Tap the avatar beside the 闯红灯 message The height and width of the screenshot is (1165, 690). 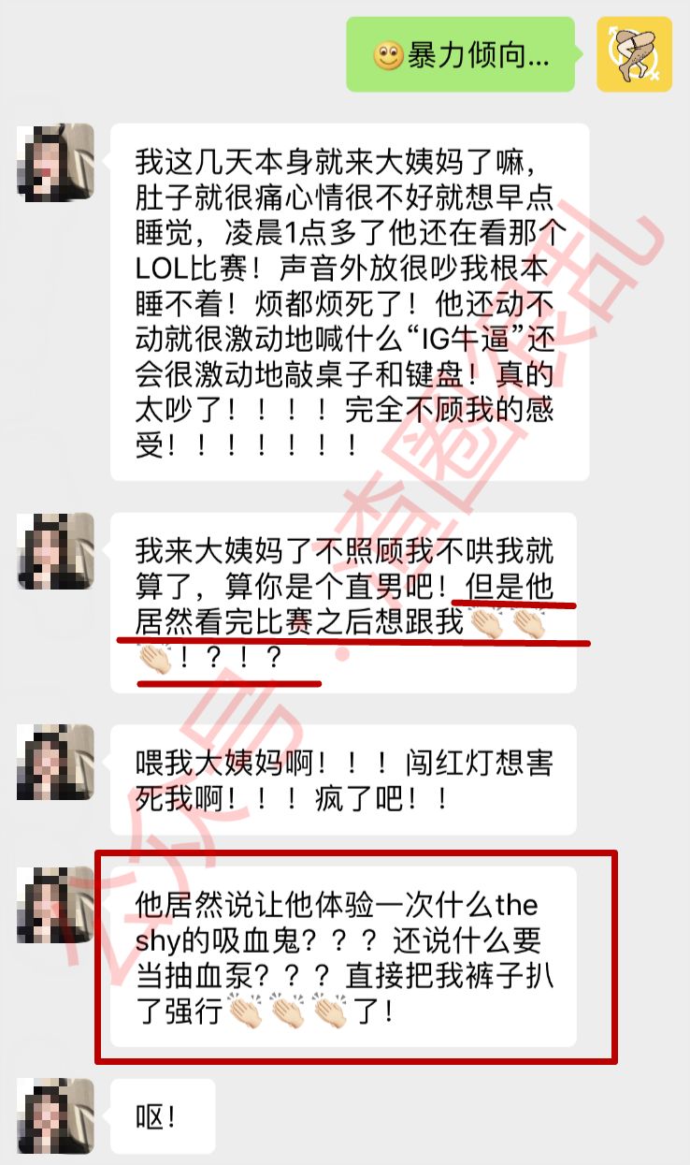(55, 763)
